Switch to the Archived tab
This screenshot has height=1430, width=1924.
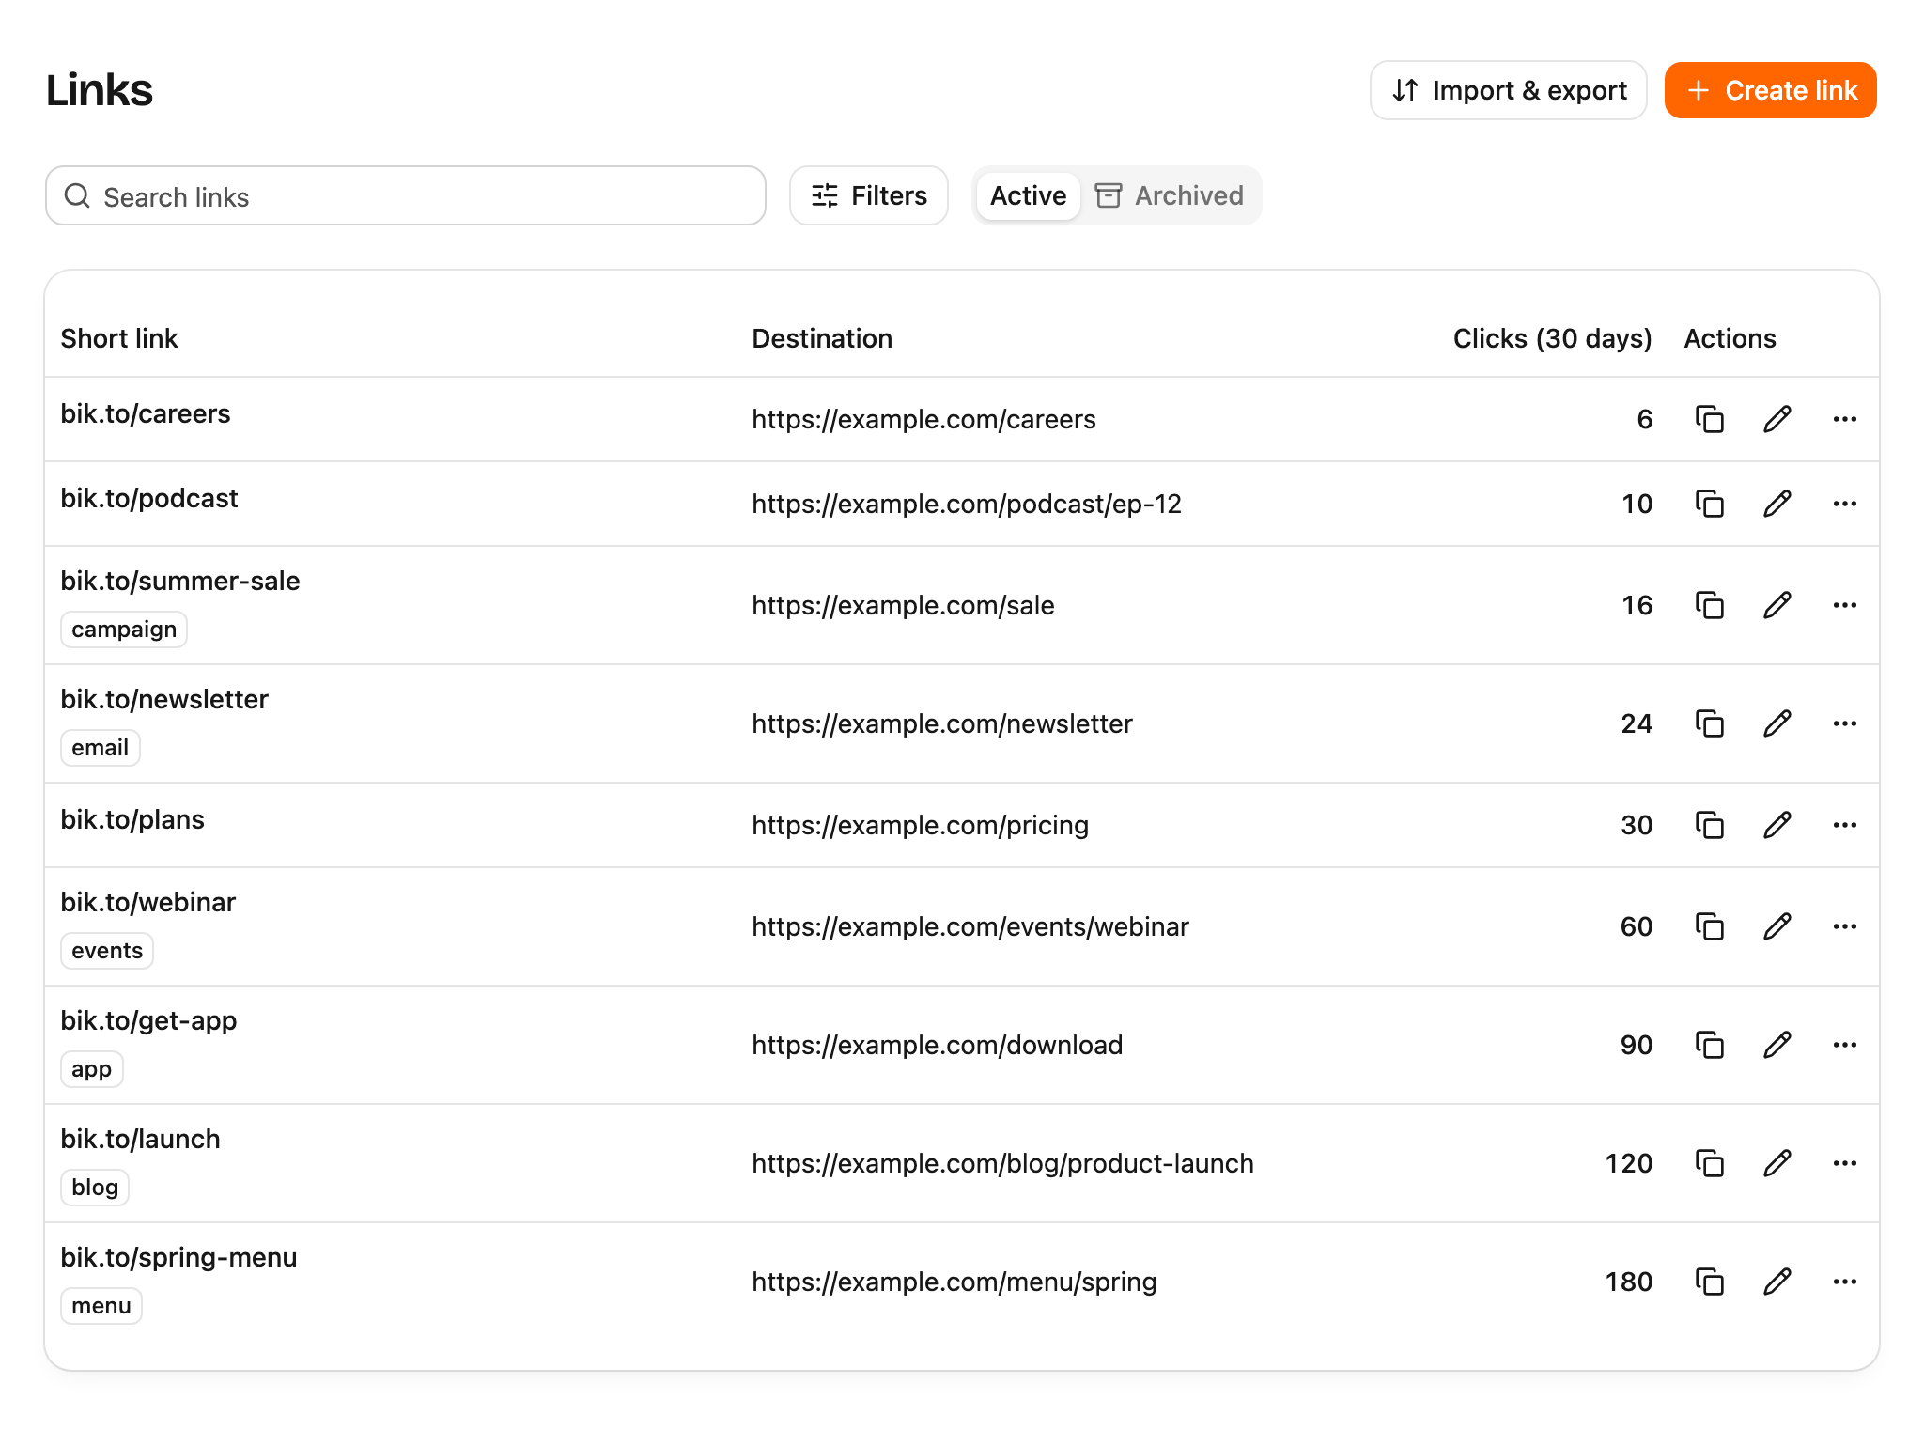[x=1170, y=195]
